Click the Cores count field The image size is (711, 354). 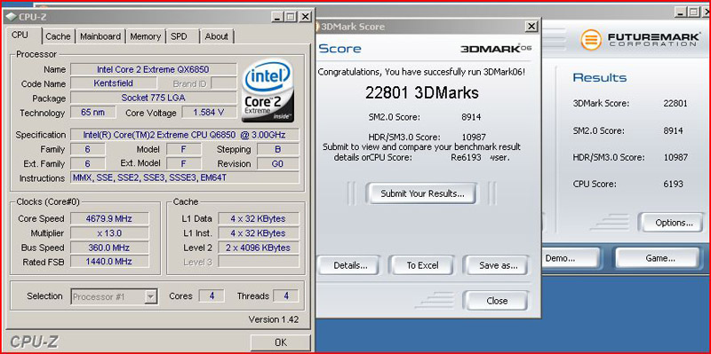[212, 296]
